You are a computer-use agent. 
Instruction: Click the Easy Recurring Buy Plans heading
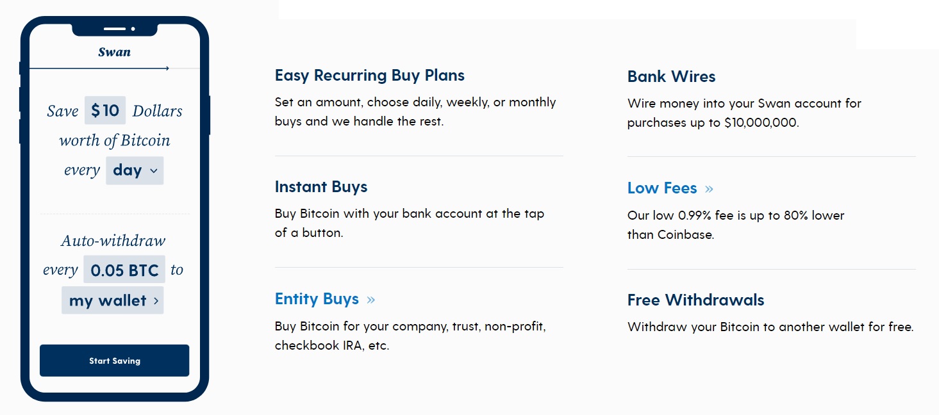[370, 76]
